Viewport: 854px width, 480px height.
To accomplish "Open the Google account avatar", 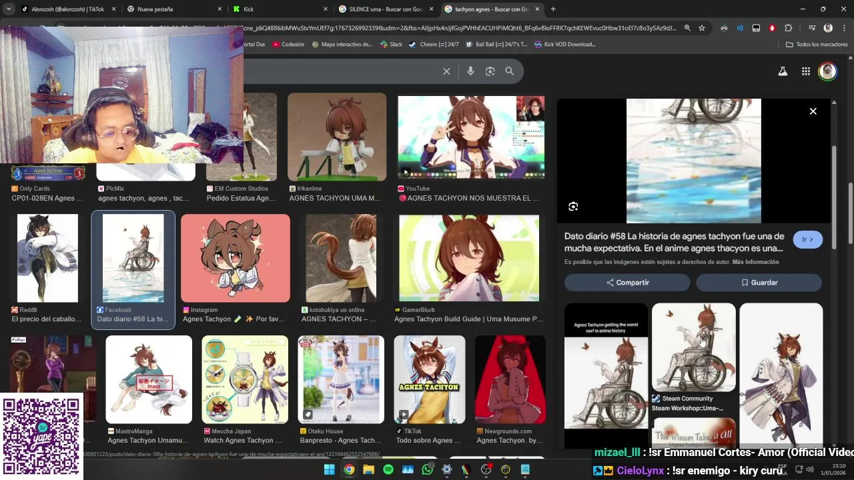I will pyautogui.click(x=827, y=71).
